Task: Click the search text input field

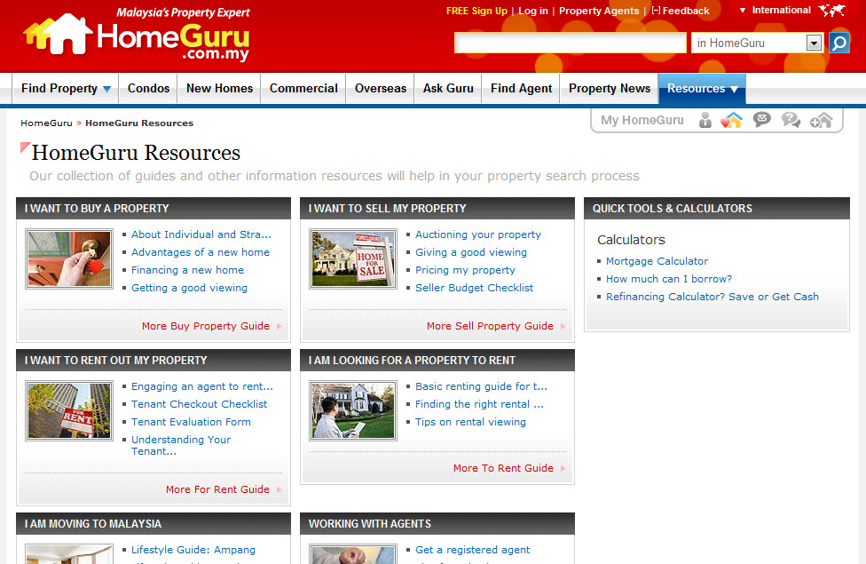Action: (571, 43)
